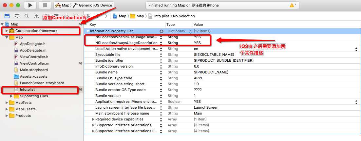The height and width of the screenshot is (141, 361).
Task: Select the Map project root in the navigator
Action: (14, 24)
